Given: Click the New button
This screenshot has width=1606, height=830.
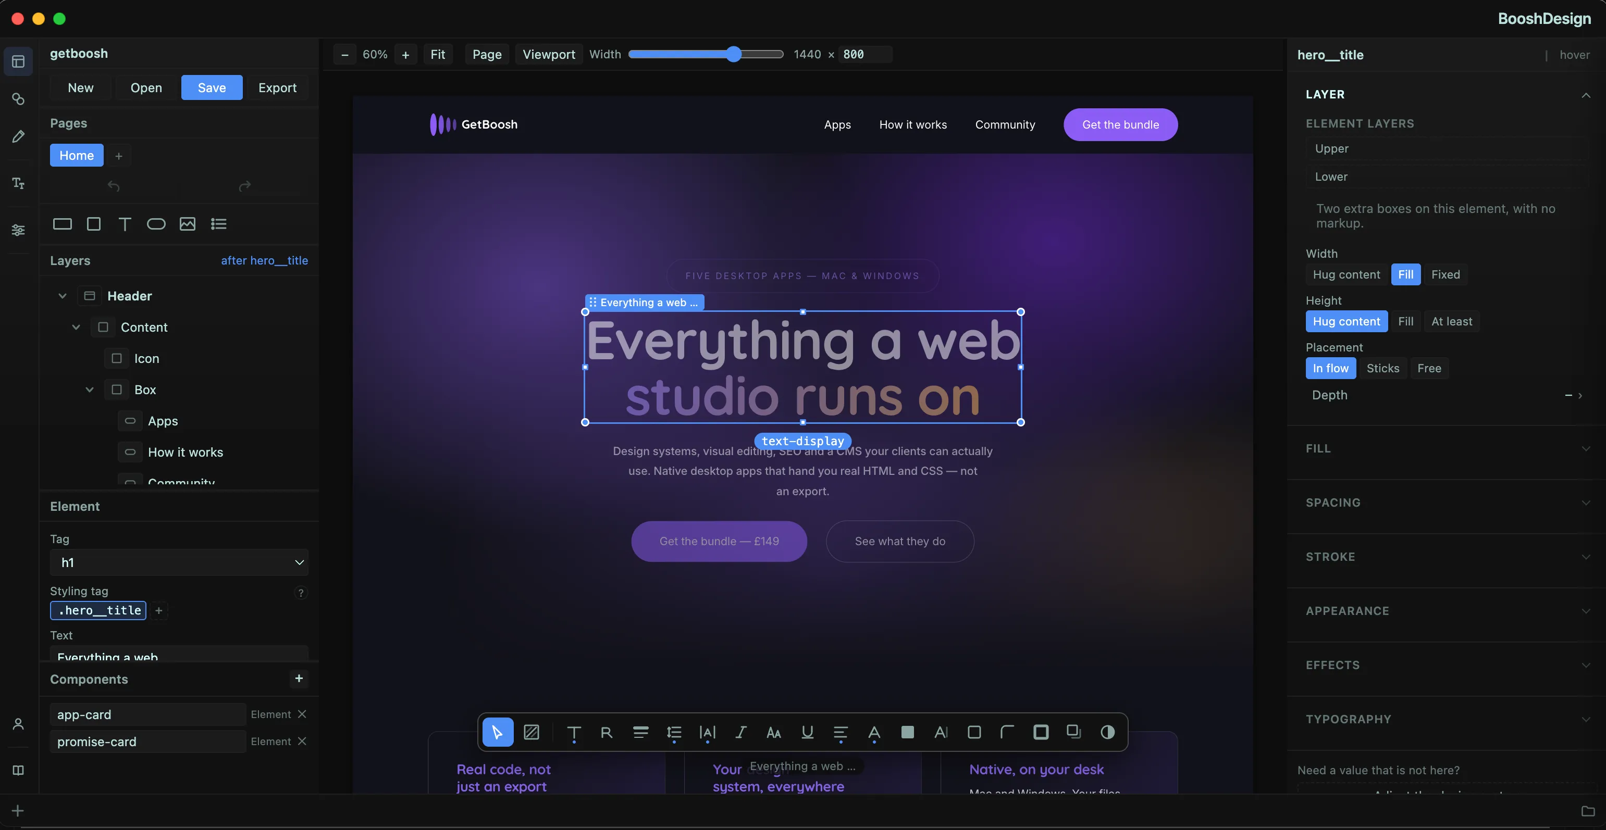Looking at the screenshot, I should click(80, 87).
